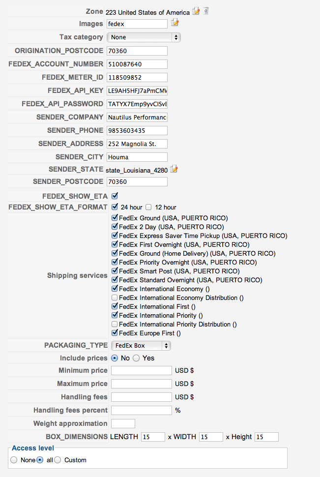Image resolution: width=320 pixels, height=477 pixels.
Task: Uncheck FedEx 2 Day service
Action: click(115, 227)
